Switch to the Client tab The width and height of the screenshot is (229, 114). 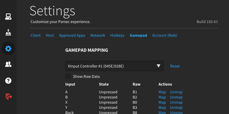tap(35, 35)
